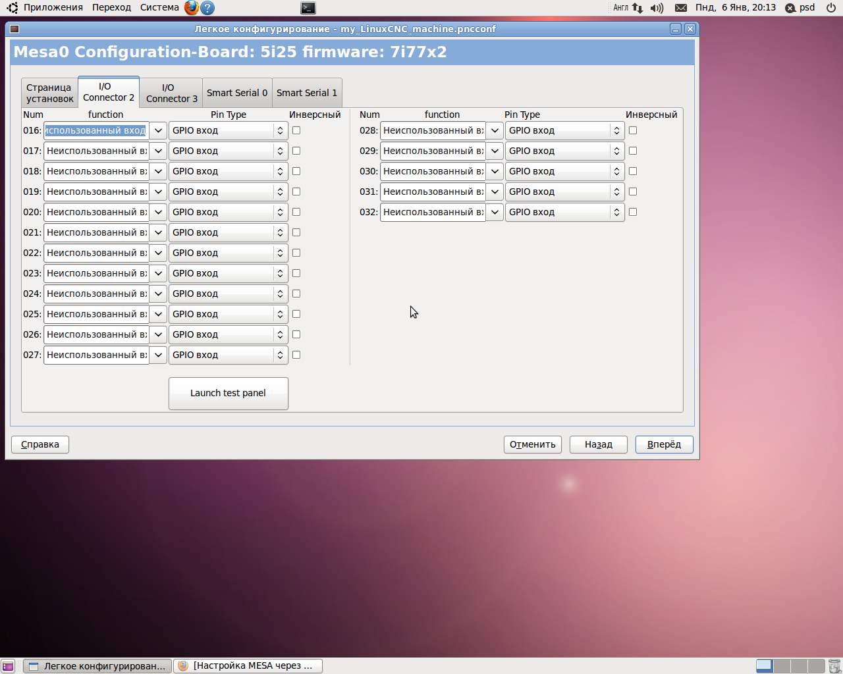
Task: Click the Ubuntu logo in top panel
Action: [x=12, y=8]
